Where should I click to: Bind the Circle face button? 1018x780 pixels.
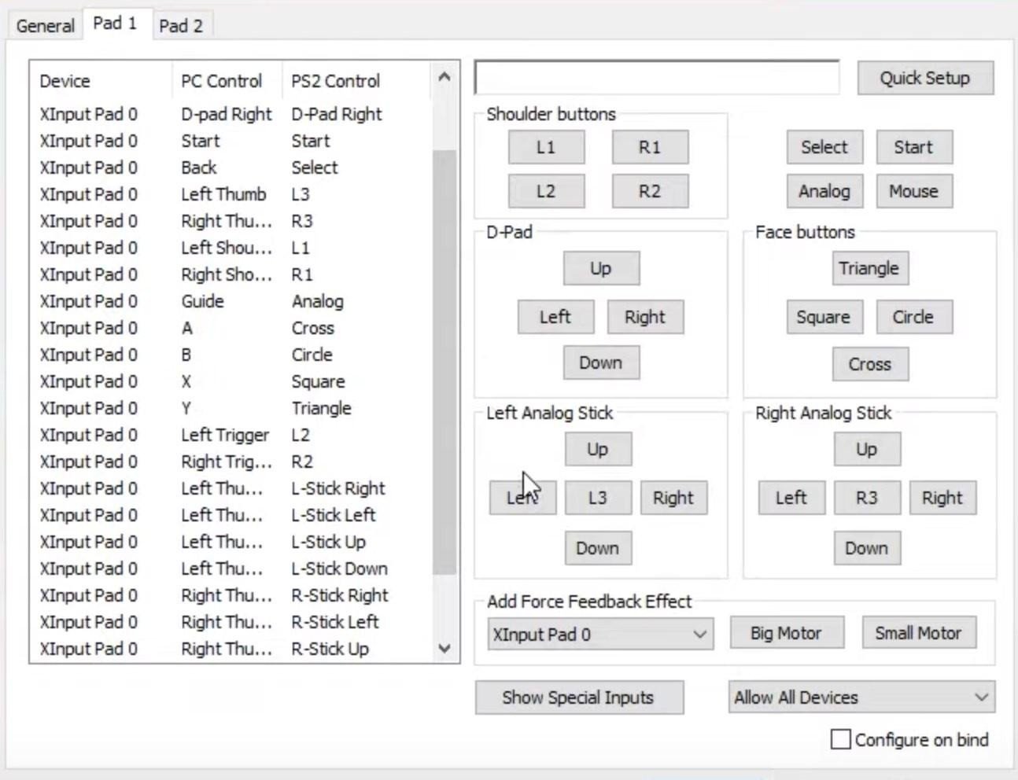coord(914,317)
